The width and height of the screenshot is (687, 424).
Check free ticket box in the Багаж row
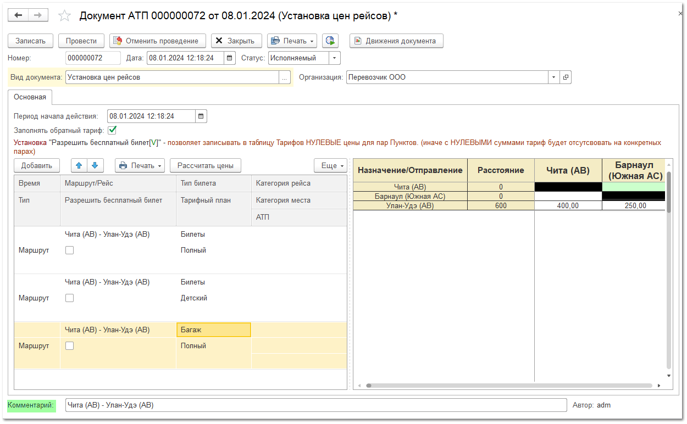coord(69,346)
